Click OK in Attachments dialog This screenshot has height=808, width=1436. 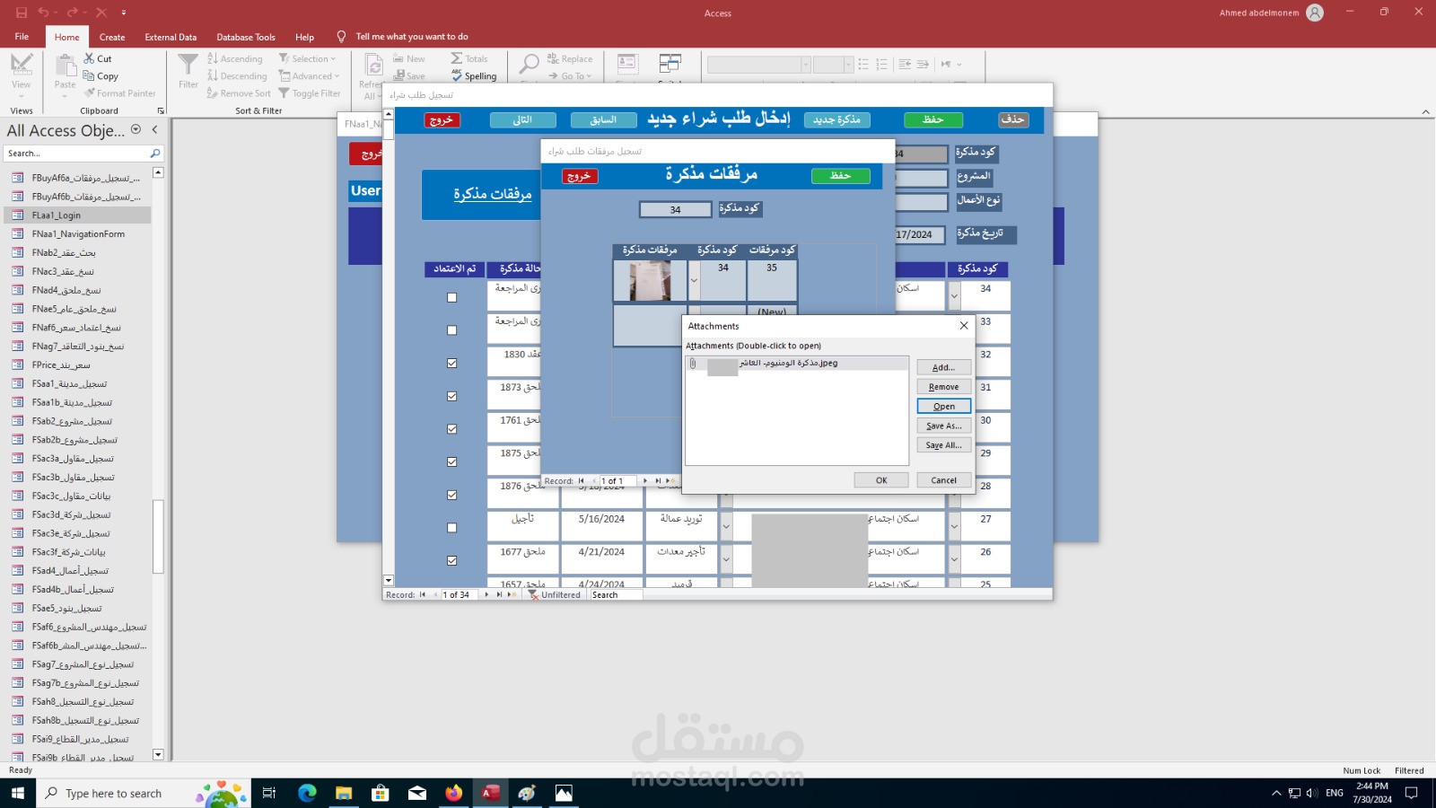tap(881, 480)
